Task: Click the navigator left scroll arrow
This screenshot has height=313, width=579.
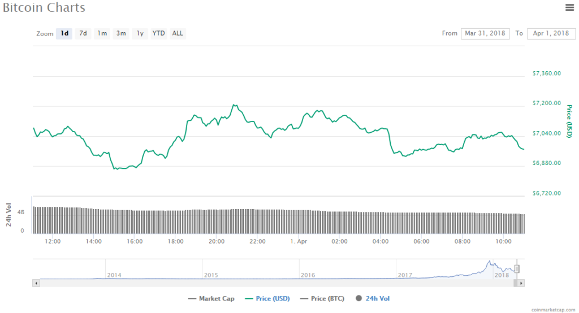Action: pyautogui.click(x=36, y=282)
